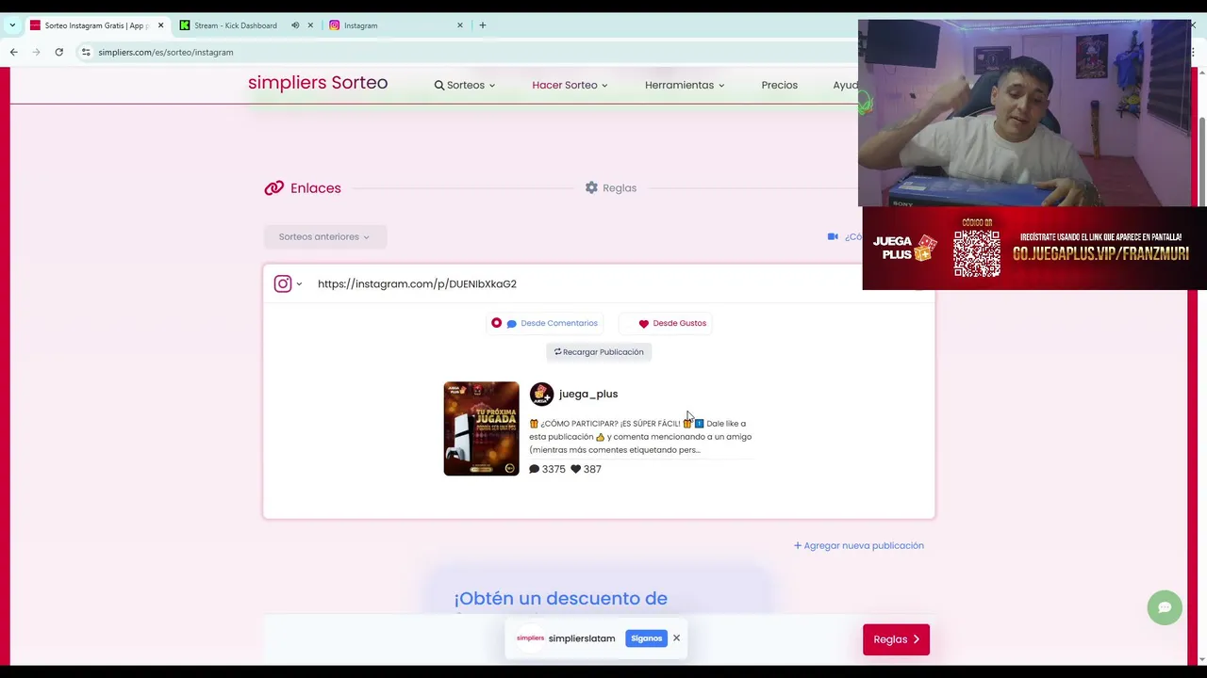1207x678 pixels.
Task: Click the video camera help icon
Action: (833, 236)
